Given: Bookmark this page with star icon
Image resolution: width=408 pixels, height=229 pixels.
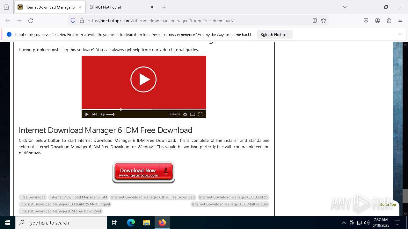Looking at the screenshot, I should (324, 21).
